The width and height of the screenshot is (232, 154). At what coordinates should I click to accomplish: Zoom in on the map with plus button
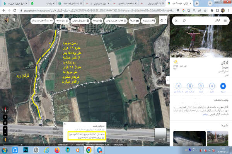pos(5,129)
